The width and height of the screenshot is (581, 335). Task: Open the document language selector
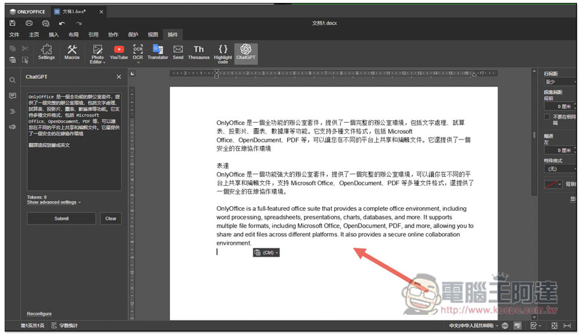point(474,326)
